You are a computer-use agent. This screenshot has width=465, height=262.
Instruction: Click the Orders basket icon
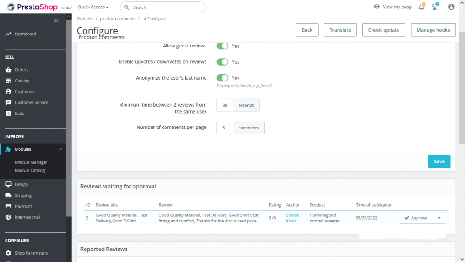point(8,70)
